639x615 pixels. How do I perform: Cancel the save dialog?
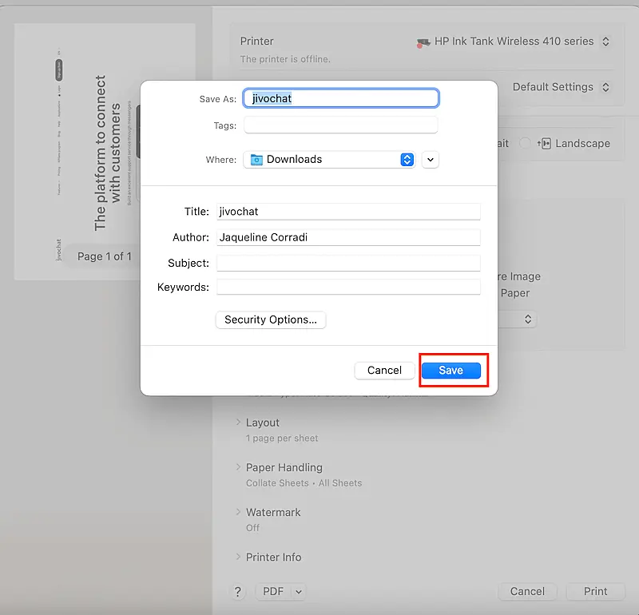[384, 370]
